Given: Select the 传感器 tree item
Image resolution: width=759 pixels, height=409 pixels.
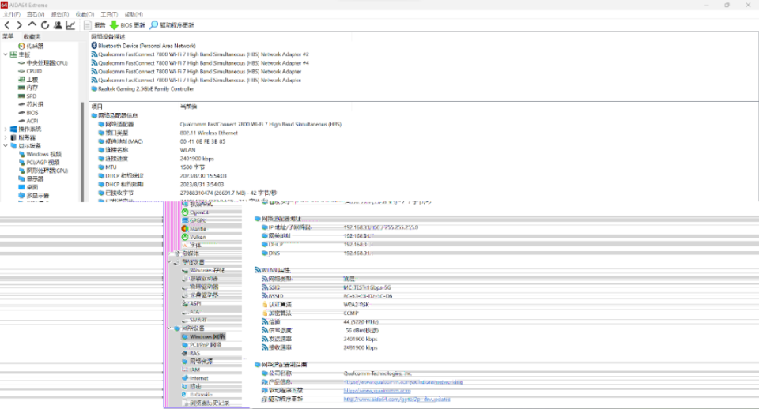Looking at the screenshot, I should tap(31, 46).
